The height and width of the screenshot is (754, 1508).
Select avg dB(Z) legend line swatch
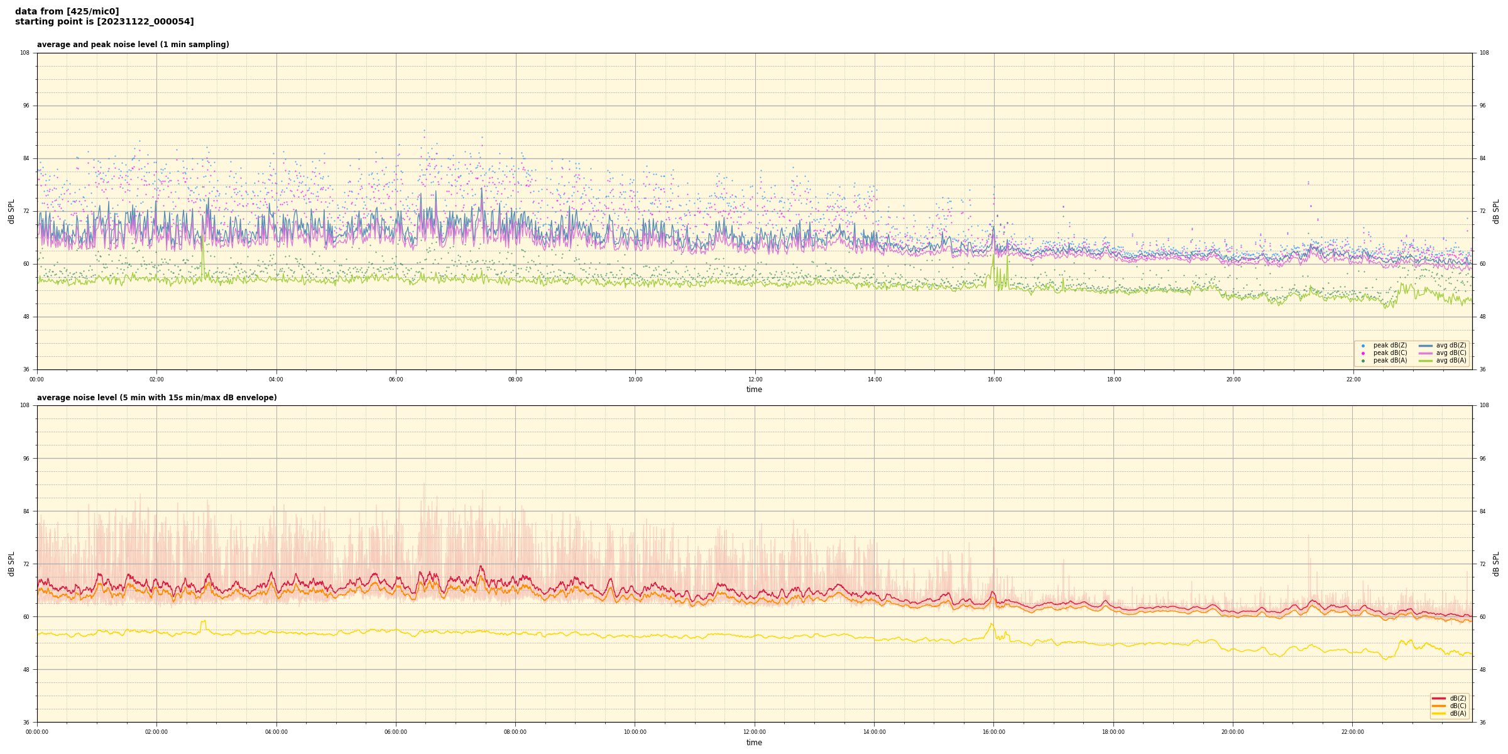point(1426,346)
